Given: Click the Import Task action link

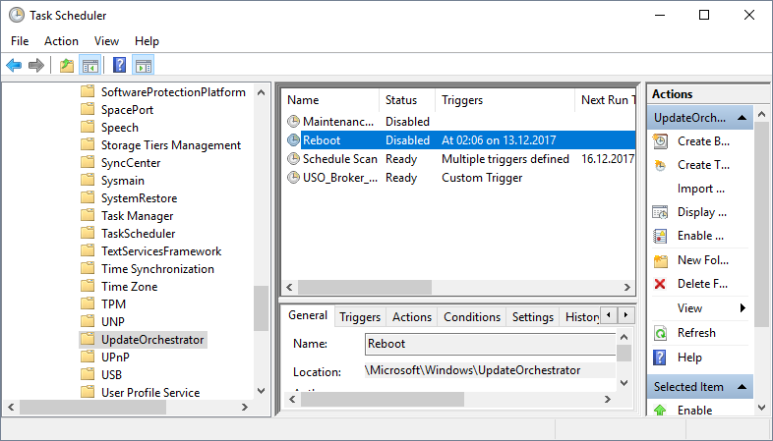Looking at the screenshot, I should point(700,189).
